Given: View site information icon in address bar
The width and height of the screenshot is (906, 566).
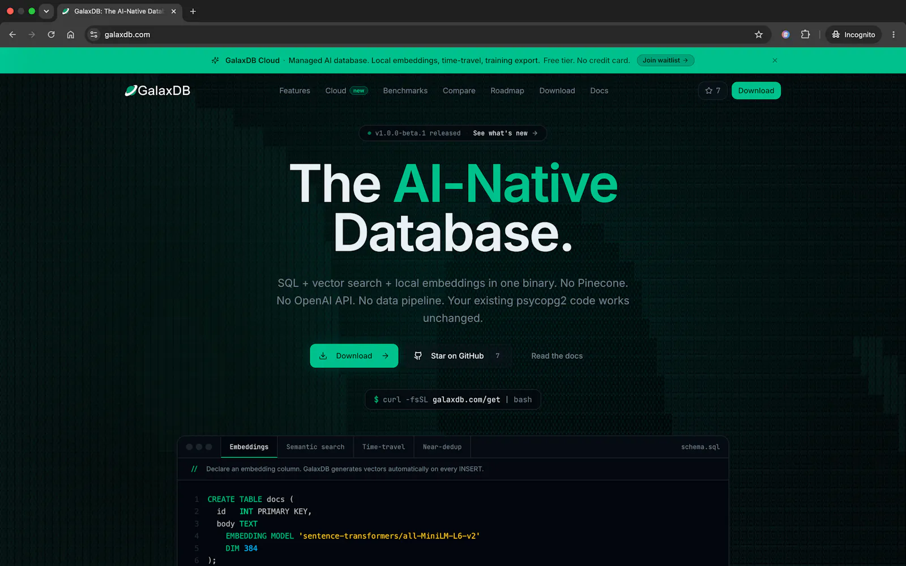Looking at the screenshot, I should tap(94, 35).
